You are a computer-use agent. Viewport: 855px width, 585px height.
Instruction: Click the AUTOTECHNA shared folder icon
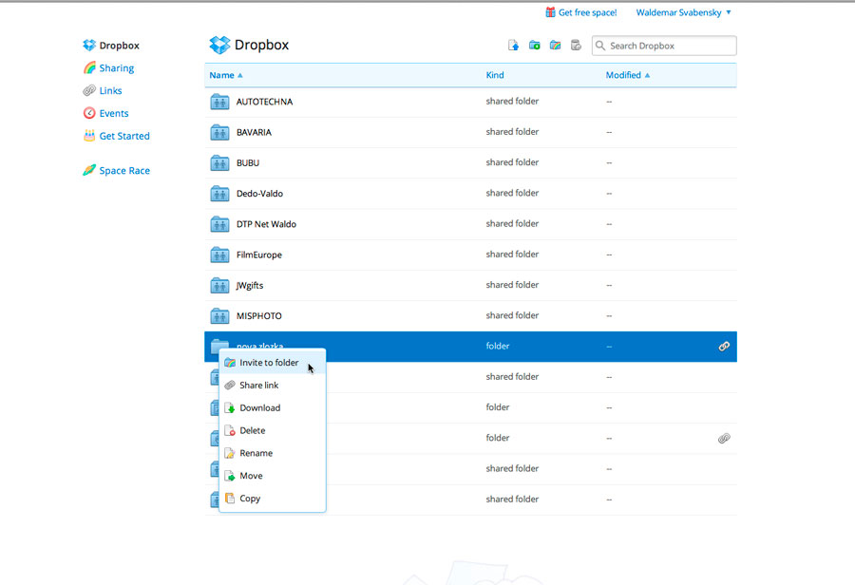click(x=219, y=102)
